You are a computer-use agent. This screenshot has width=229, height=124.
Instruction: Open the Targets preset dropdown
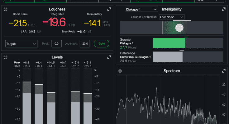[21, 44]
